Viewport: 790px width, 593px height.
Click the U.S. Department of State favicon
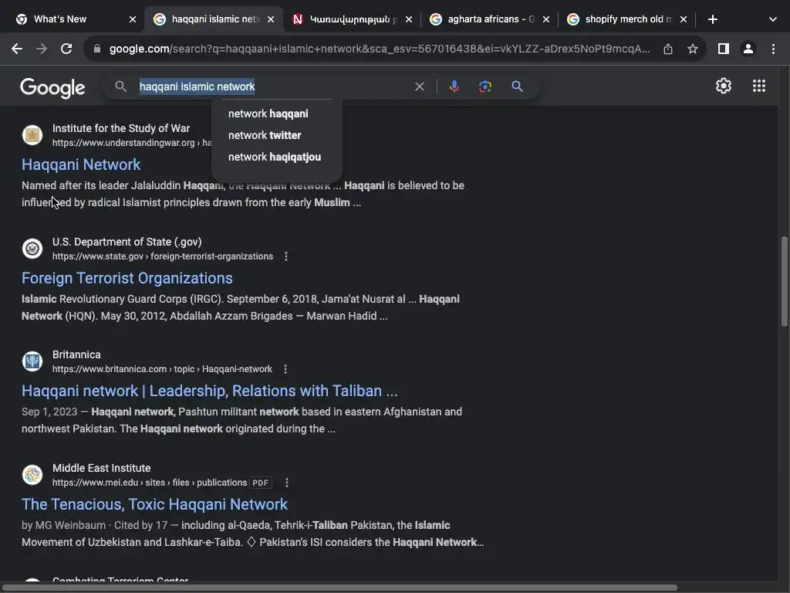(32, 249)
